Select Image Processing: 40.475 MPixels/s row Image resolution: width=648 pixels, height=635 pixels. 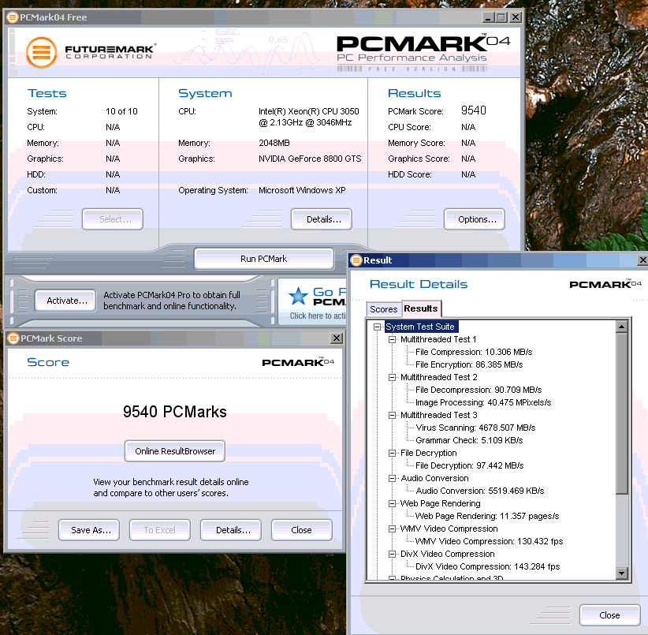tap(483, 402)
